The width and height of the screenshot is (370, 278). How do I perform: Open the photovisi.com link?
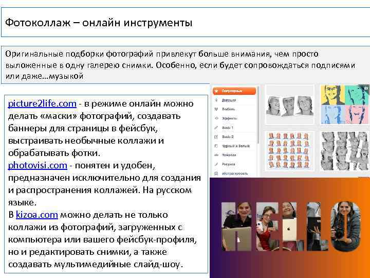click(38, 165)
